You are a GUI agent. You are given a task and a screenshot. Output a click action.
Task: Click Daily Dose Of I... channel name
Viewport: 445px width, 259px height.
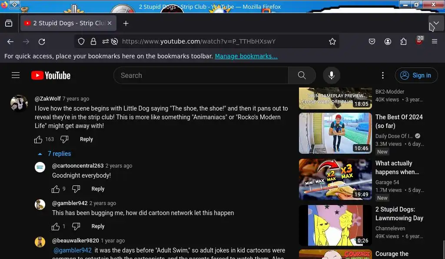[394, 136]
